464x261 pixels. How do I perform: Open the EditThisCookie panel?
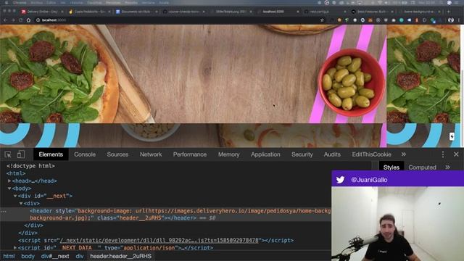[x=372, y=154]
